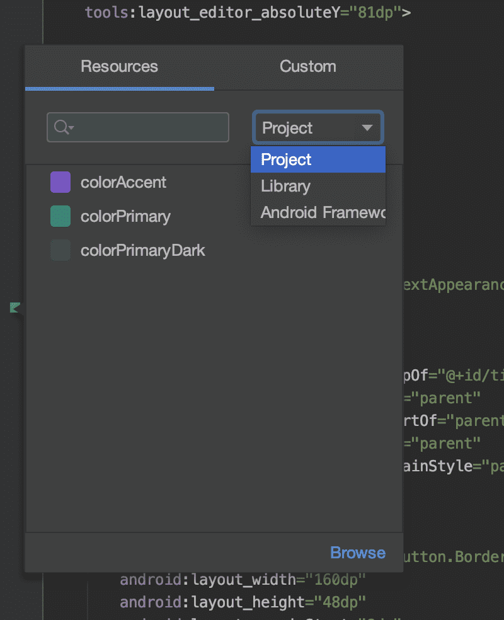Image resolution: width=504 pixels, height=620 pixels.
Task: Select the colorPrimaryDark swatch icon
Action: tap(60, 250)
